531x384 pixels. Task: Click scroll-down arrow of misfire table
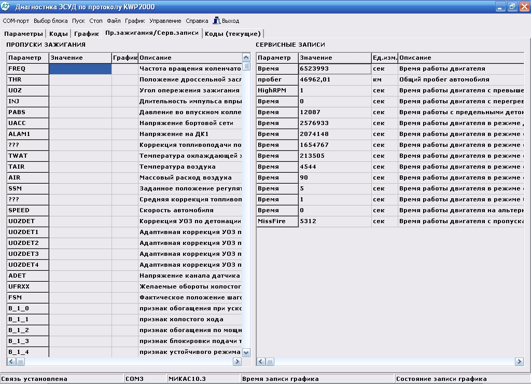click(246, 353)
